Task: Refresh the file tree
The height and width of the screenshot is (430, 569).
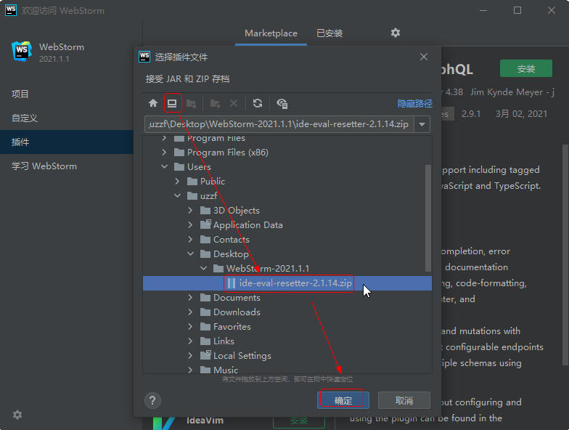Action: [x=258, y=103]
